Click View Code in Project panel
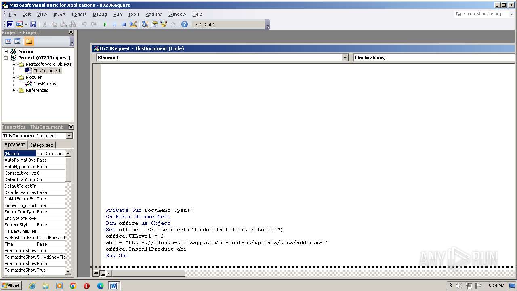 click(x=8, y=41)
